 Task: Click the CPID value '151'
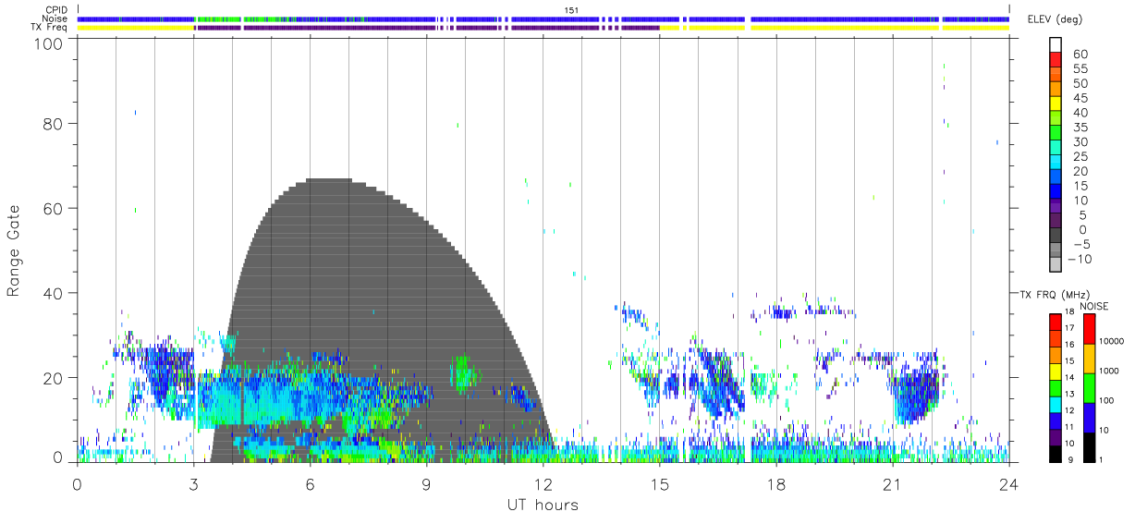pyautogui.click(x=571, y=10)
